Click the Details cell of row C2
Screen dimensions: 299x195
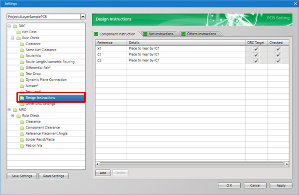[x=186, y=61]
